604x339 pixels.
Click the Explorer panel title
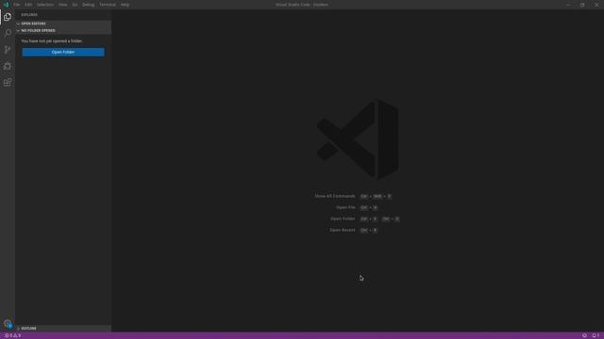point(29,15)
